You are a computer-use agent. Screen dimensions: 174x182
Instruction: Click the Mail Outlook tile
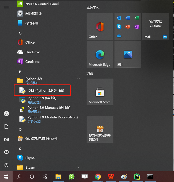pyautogui.click(x=156, y=27)
